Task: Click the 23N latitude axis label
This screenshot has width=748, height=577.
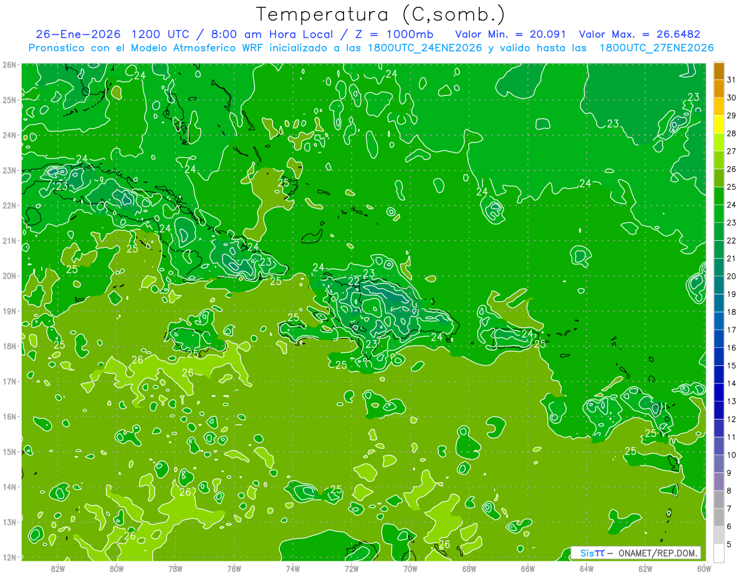Action: 9,170
